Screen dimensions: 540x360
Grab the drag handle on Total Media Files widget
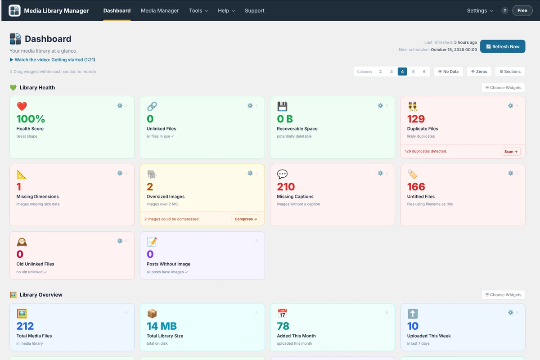[126, 312]
